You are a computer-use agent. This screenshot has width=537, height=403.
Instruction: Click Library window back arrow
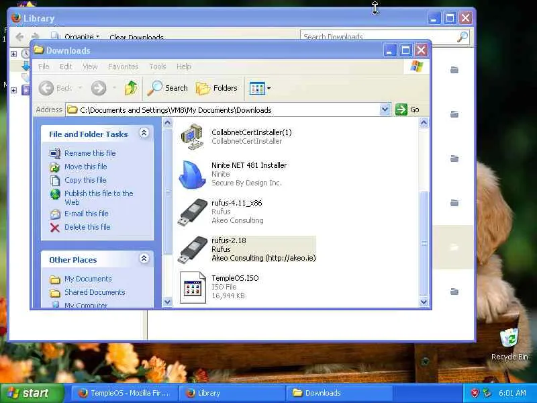pos(19,36)
